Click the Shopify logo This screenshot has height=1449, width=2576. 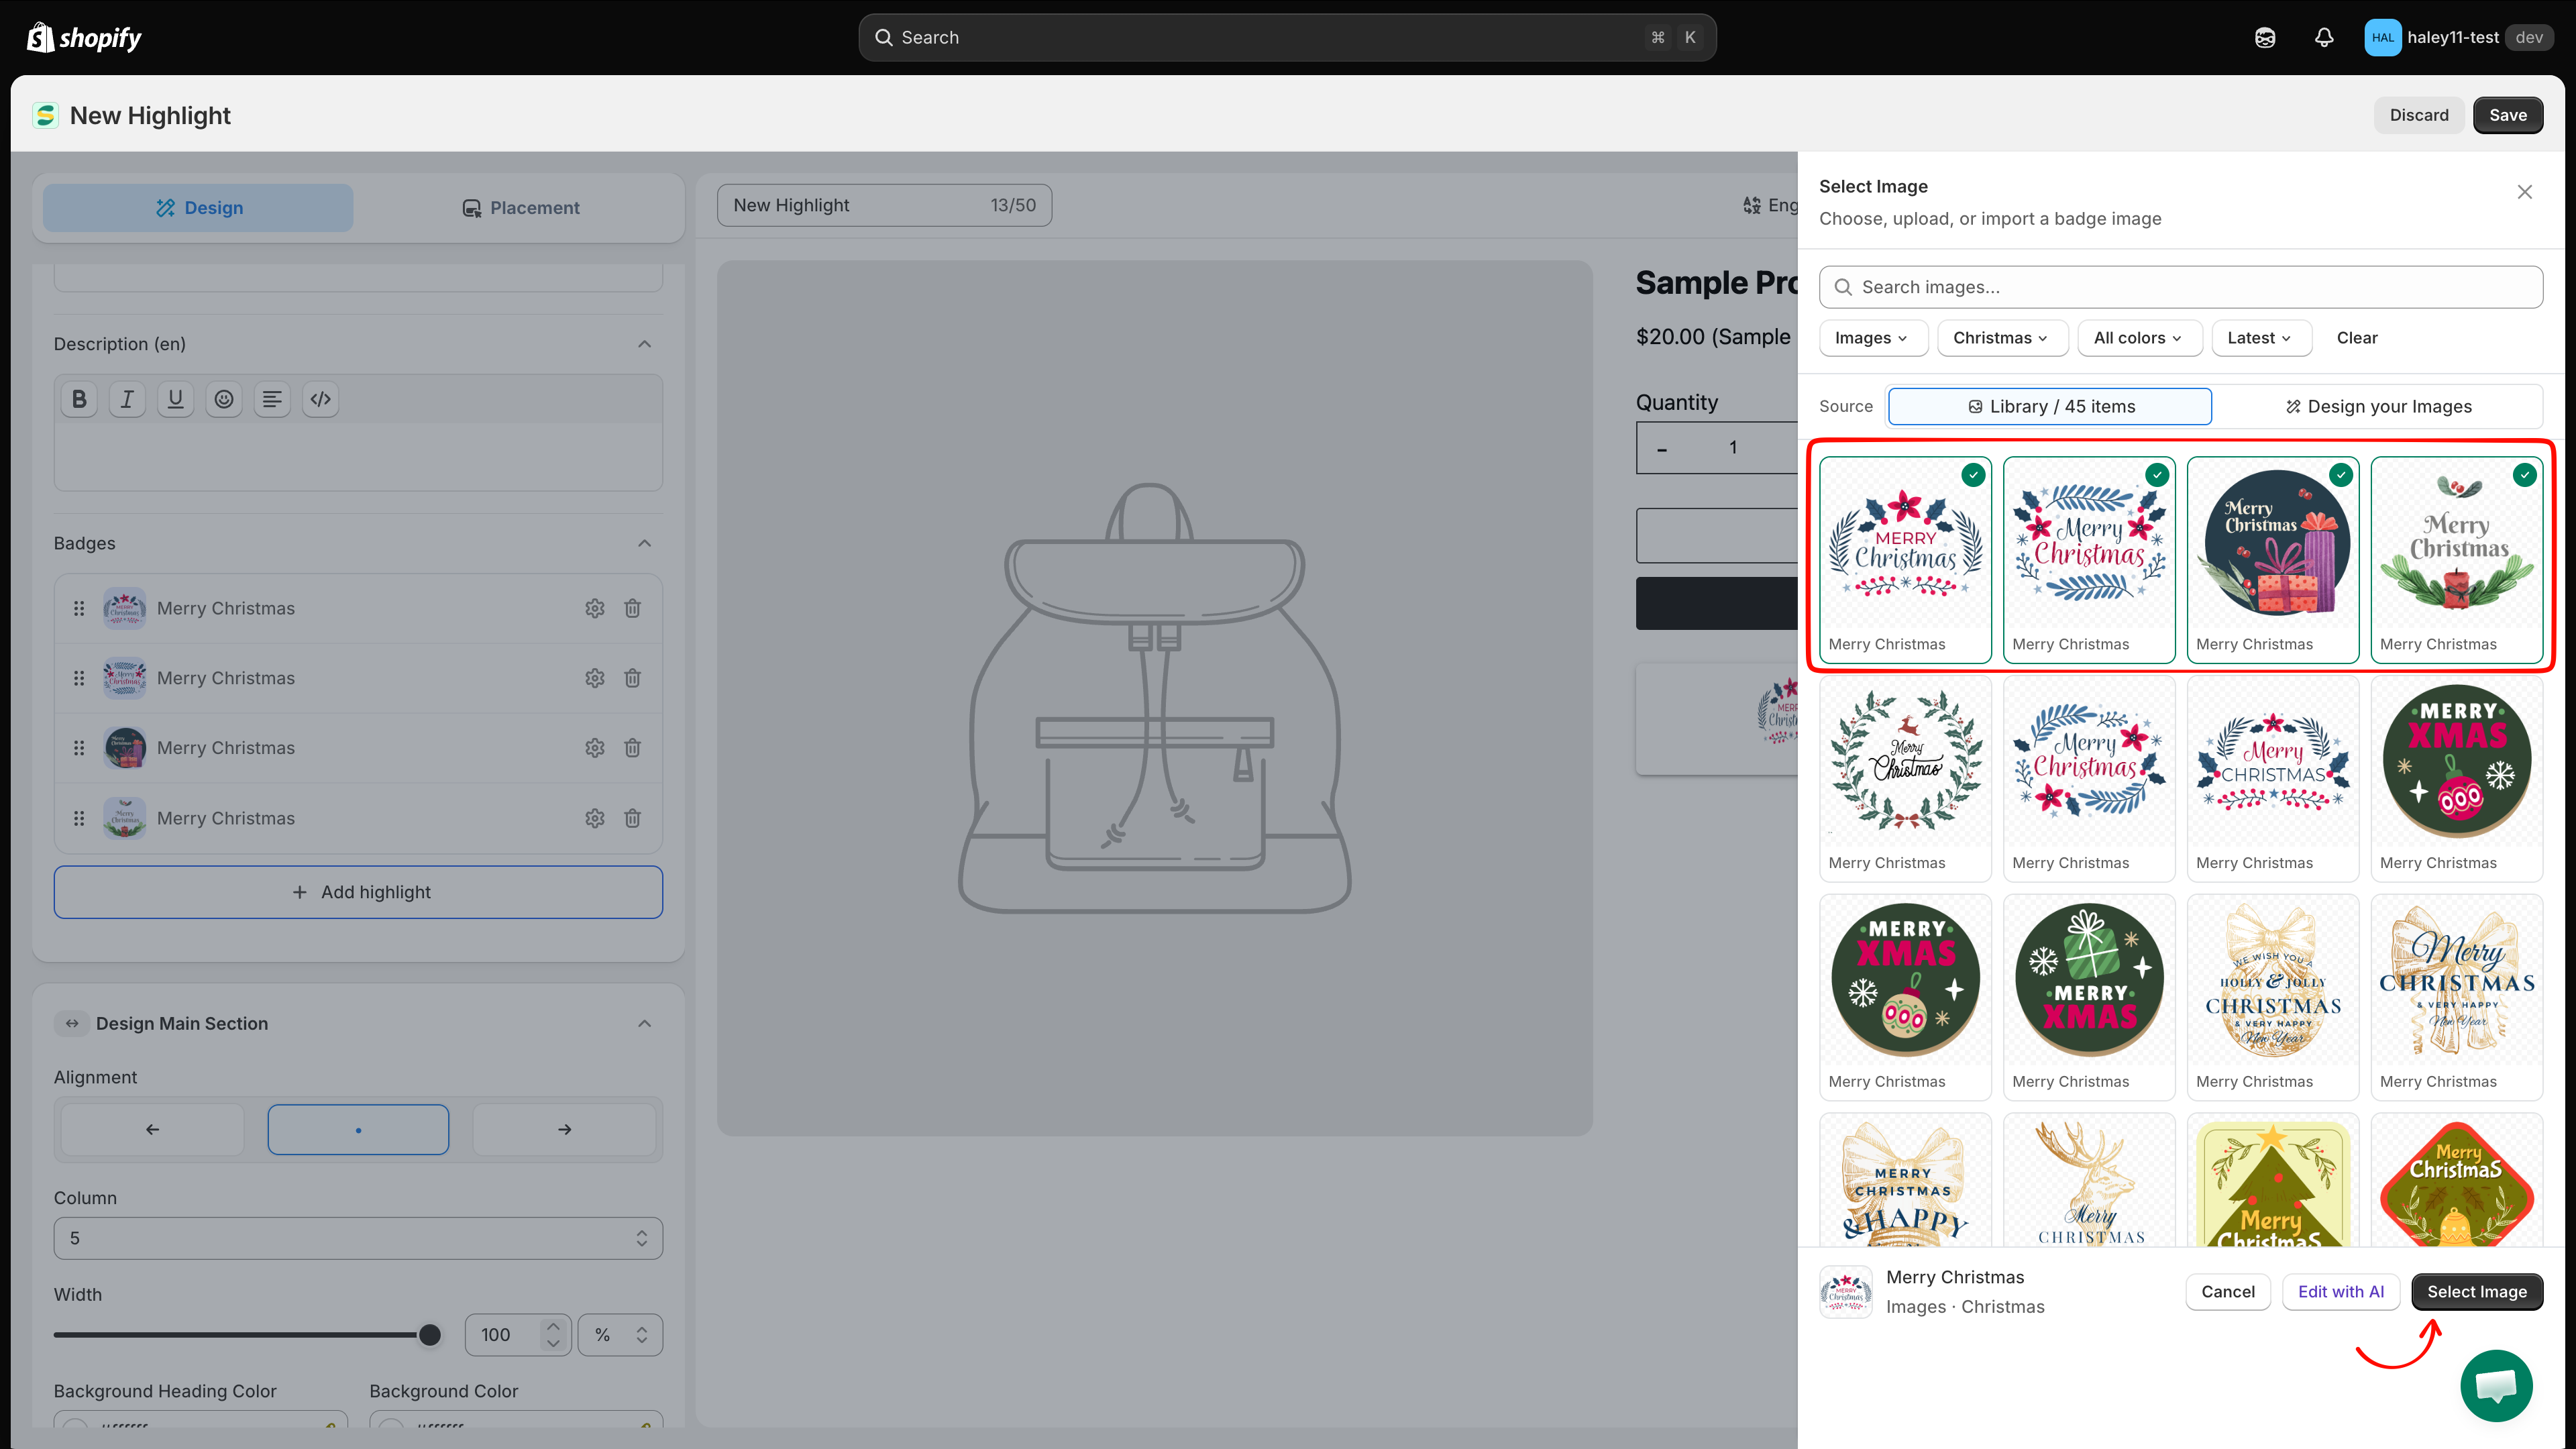(84, 38)
